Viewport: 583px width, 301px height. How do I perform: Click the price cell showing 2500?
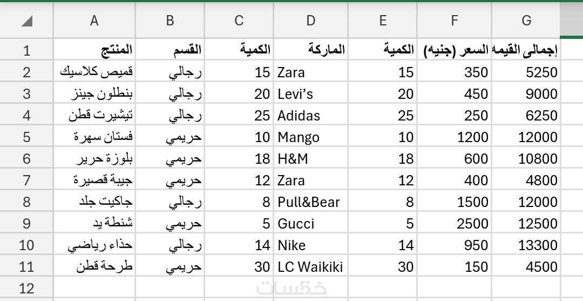coord(454,224)
